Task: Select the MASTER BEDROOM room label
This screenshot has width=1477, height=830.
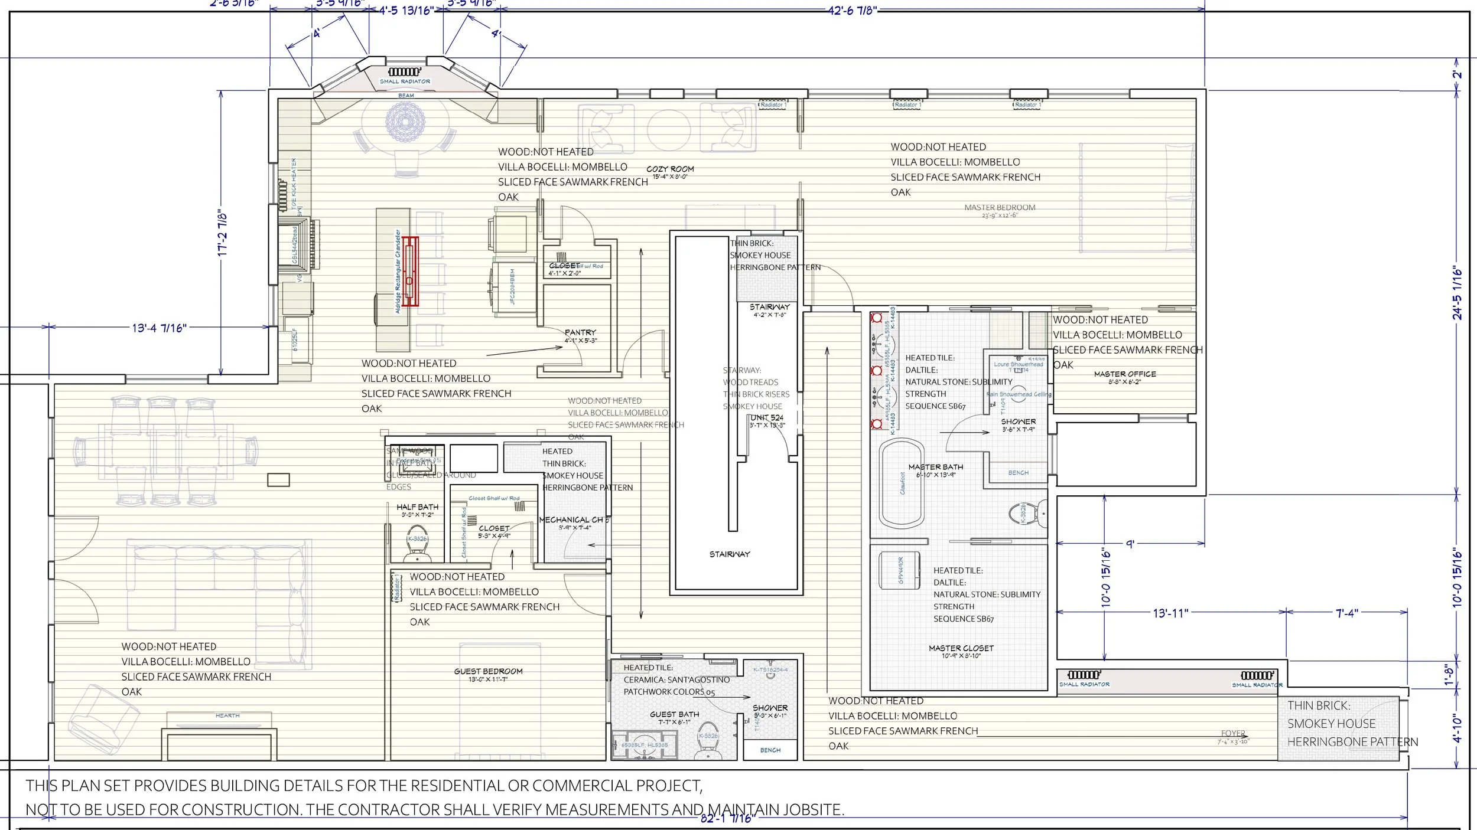Action: [1000, 208]
